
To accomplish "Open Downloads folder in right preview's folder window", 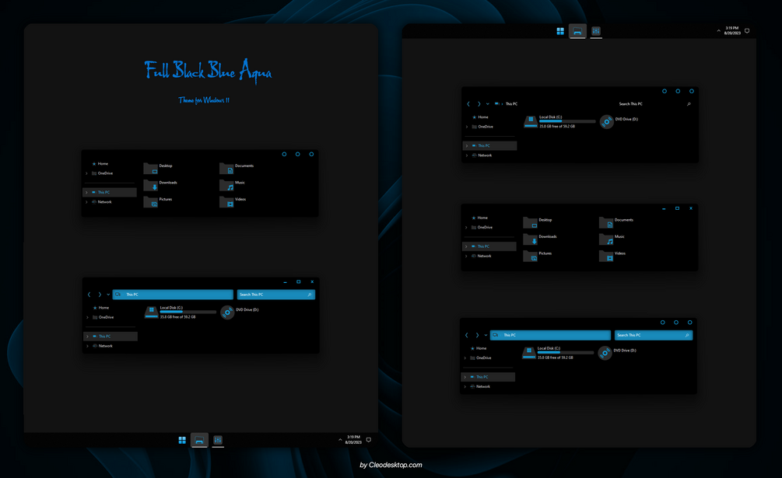I will point(540,239).
